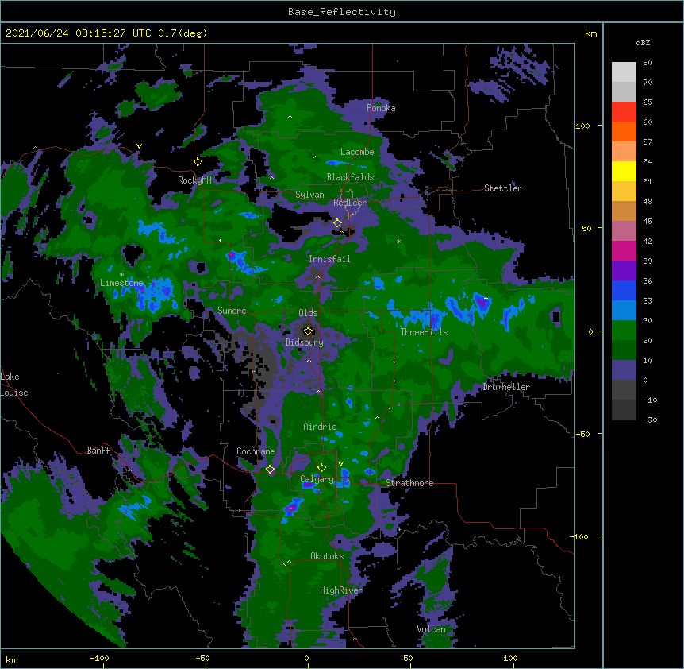Viewport: 684px width, 669px height.
Task: Pick the dark green 10-20 dBZ swatch
Action: click(x=624, y=350)
